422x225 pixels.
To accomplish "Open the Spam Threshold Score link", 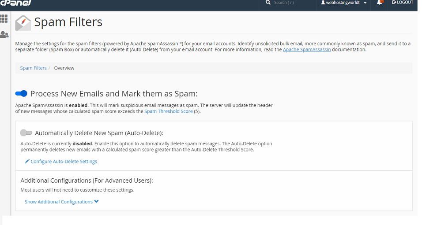I will tap(169, 111).
